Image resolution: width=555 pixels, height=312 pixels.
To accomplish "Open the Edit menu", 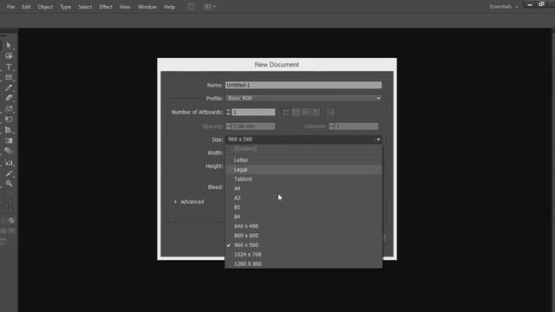I will tap(26, 7).
